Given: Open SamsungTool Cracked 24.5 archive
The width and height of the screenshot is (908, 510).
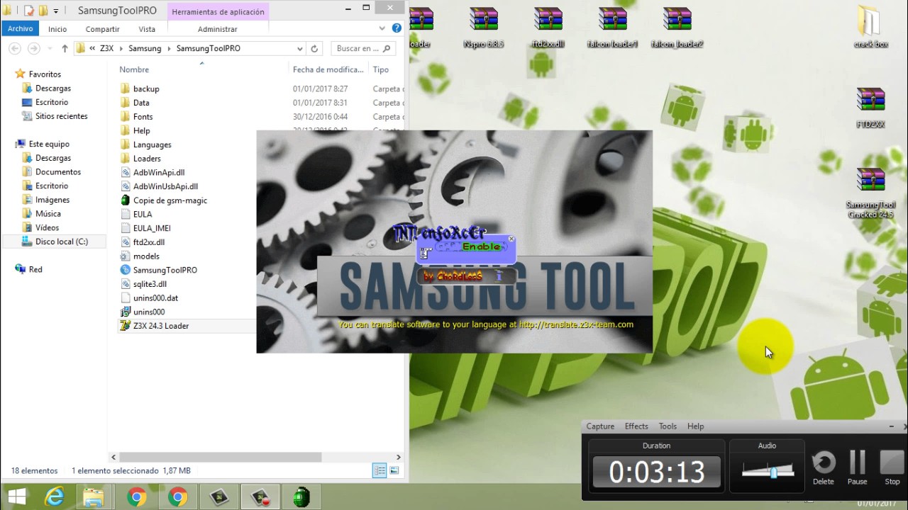Looking at the screenshot, I should [x=870, y=193].
